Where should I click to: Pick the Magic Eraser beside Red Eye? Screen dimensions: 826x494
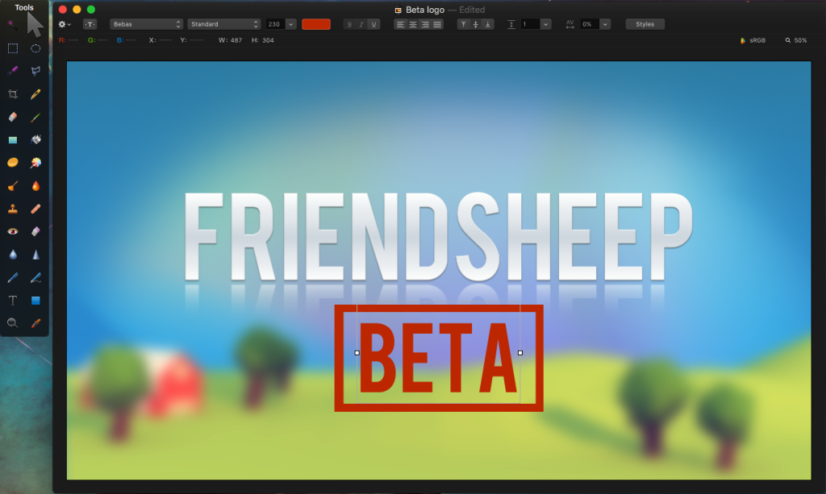pyautogui.click(x=35, y=231)
